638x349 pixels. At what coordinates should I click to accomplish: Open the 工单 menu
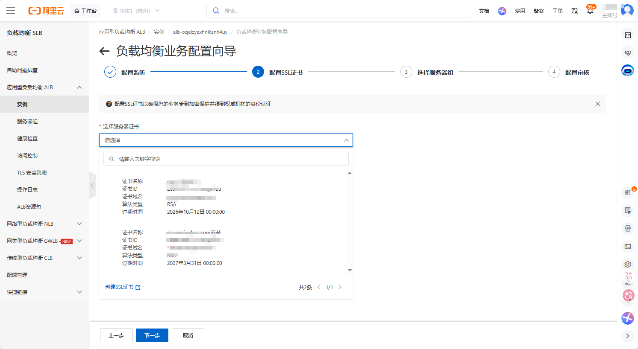click(x=558, y=11)
